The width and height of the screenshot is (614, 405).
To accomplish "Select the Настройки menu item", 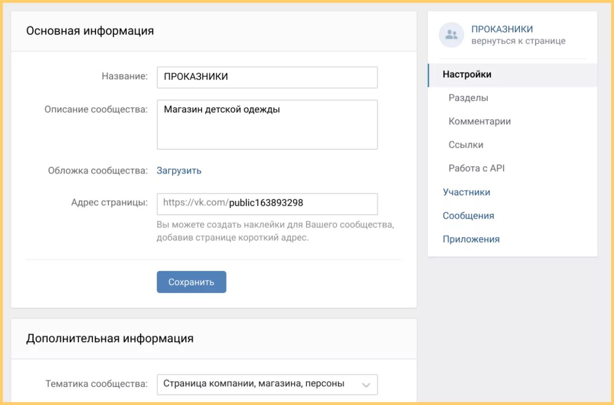I will coord(513,75).
